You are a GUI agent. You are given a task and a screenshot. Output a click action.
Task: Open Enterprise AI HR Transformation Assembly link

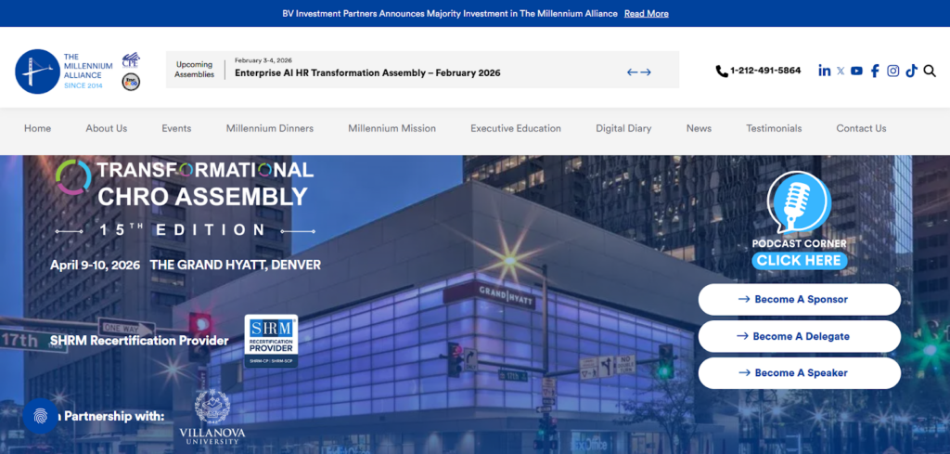tap(367, 72)
